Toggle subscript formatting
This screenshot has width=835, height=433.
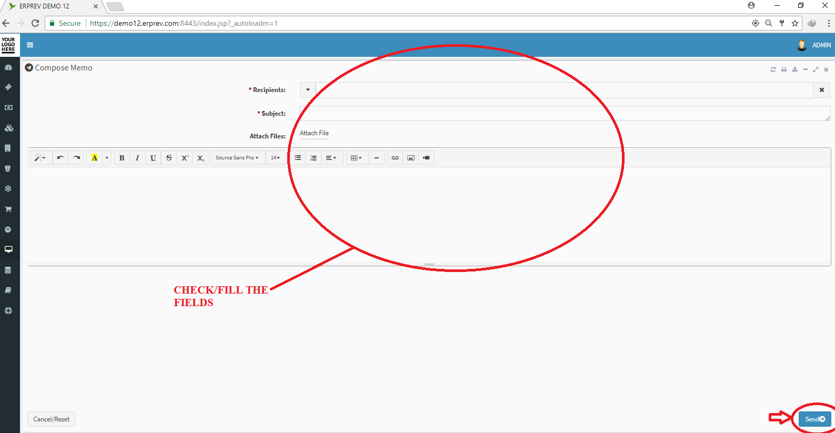200,157
